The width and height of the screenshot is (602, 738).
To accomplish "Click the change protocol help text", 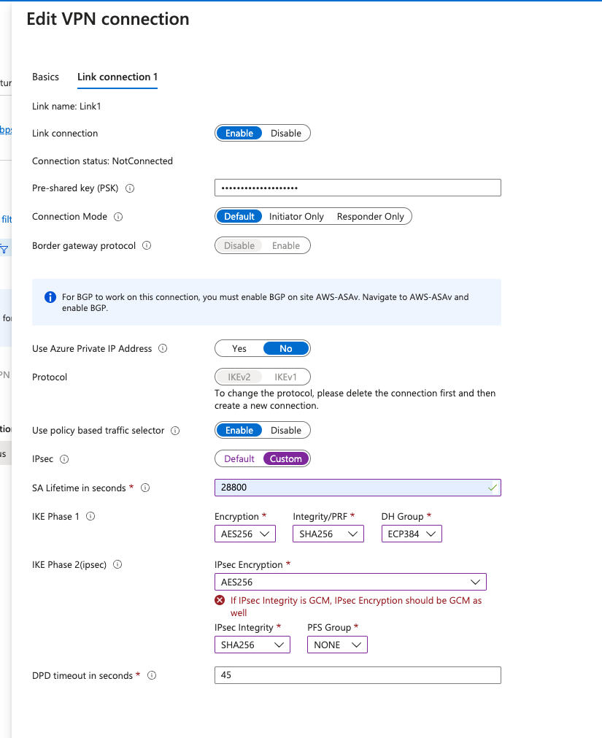I will coord(355,399).
